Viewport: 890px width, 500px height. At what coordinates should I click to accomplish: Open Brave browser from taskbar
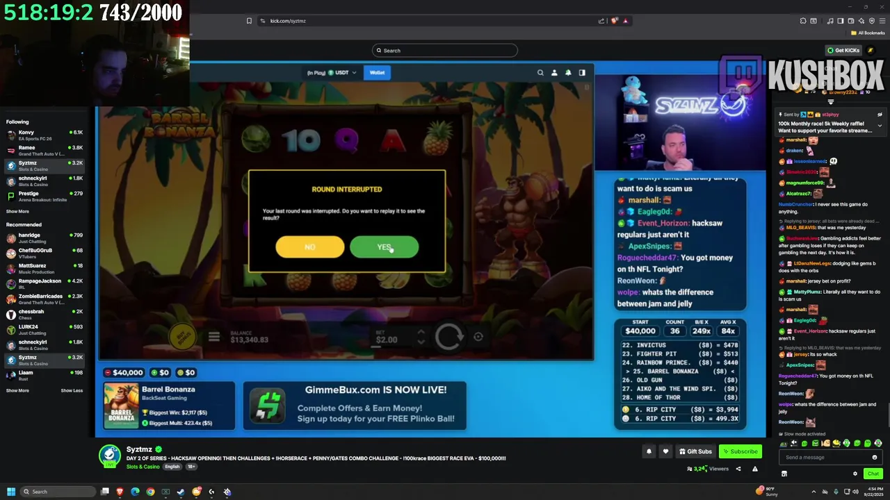(120, 492)
